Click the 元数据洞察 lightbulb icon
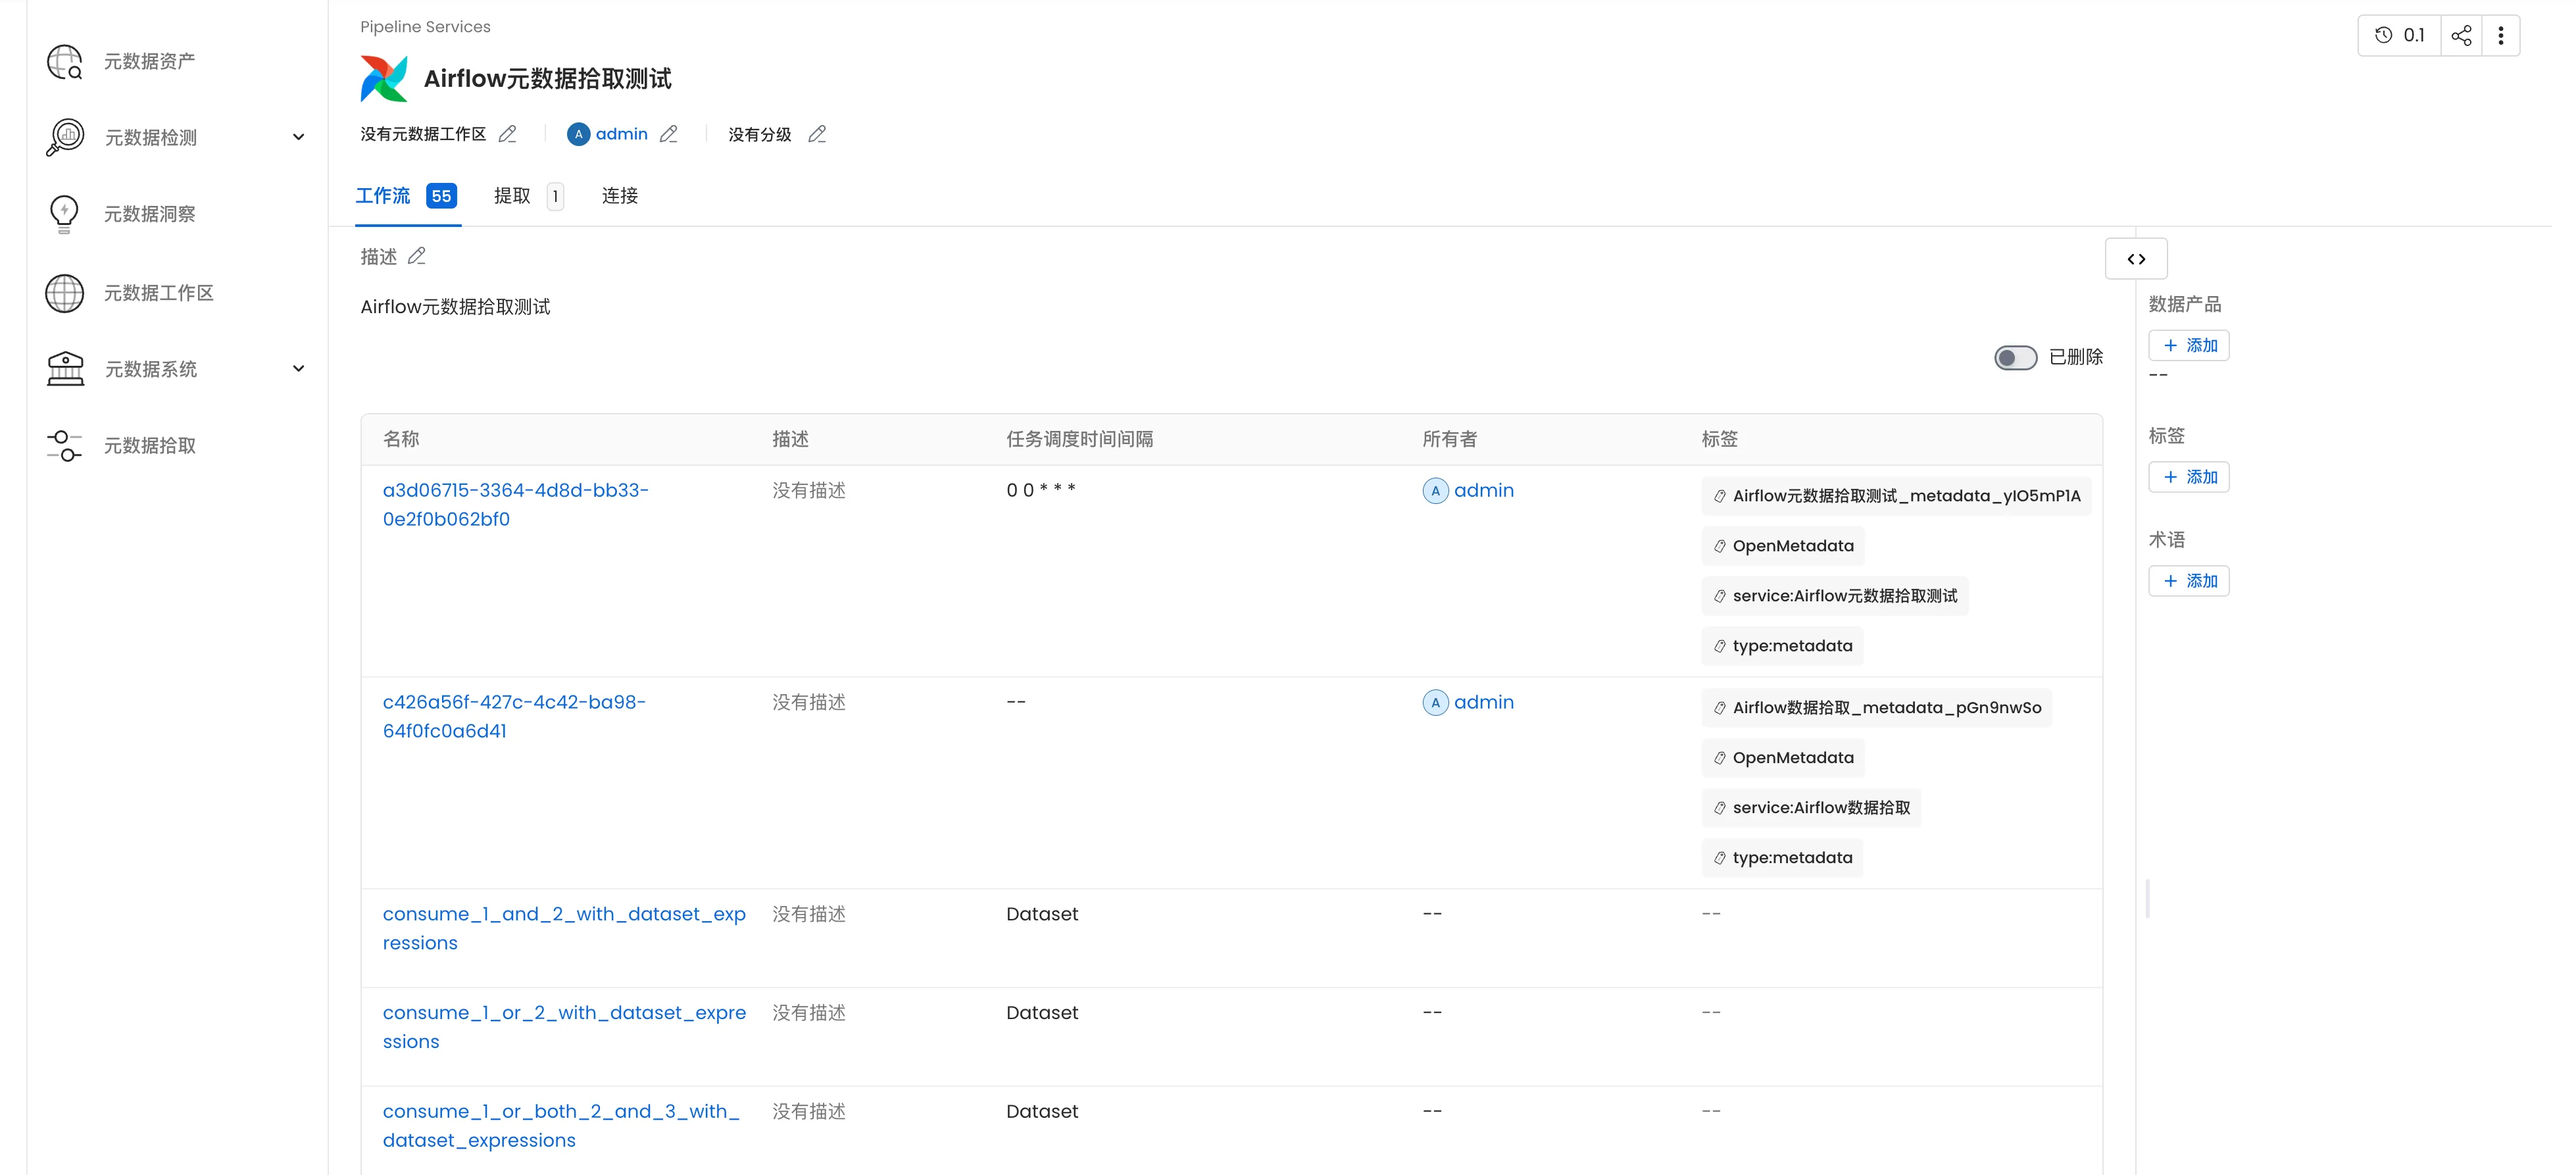The height and width of the screenshot is (1175, 2576). point(65,214)
